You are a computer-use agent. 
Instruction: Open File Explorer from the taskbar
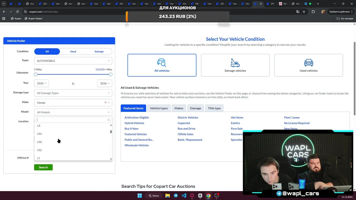pyautogui.click(x=168, y=196)
